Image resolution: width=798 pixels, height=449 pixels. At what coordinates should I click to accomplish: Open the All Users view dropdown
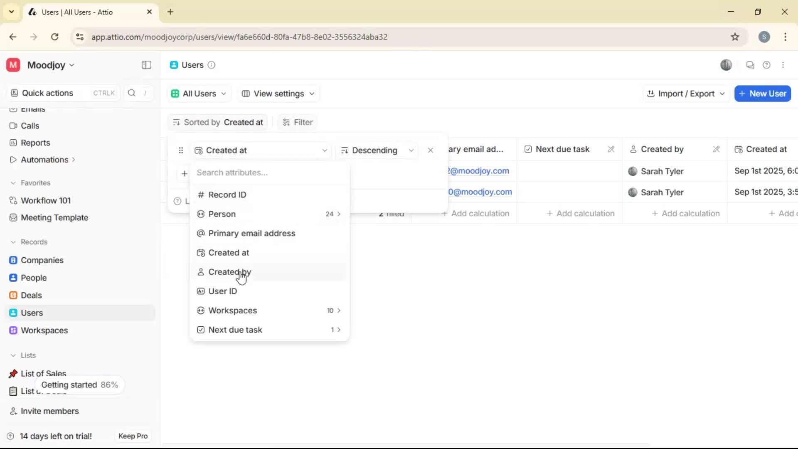[198, 94]
